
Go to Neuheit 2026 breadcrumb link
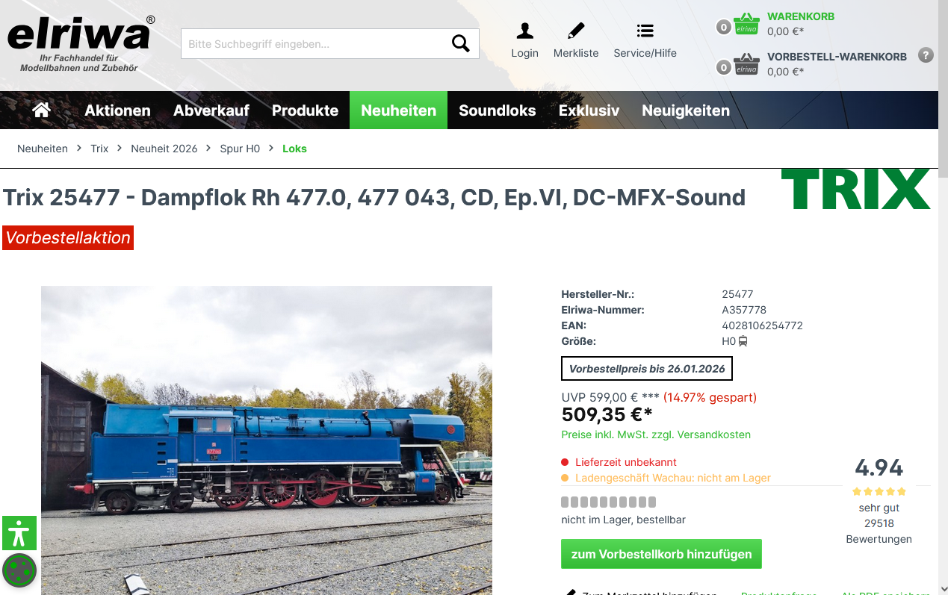(164, 149)
